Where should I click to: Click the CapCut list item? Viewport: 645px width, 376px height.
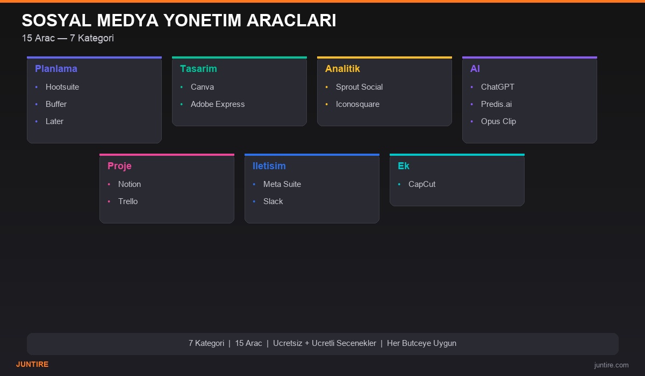click(x=422, y=184)
